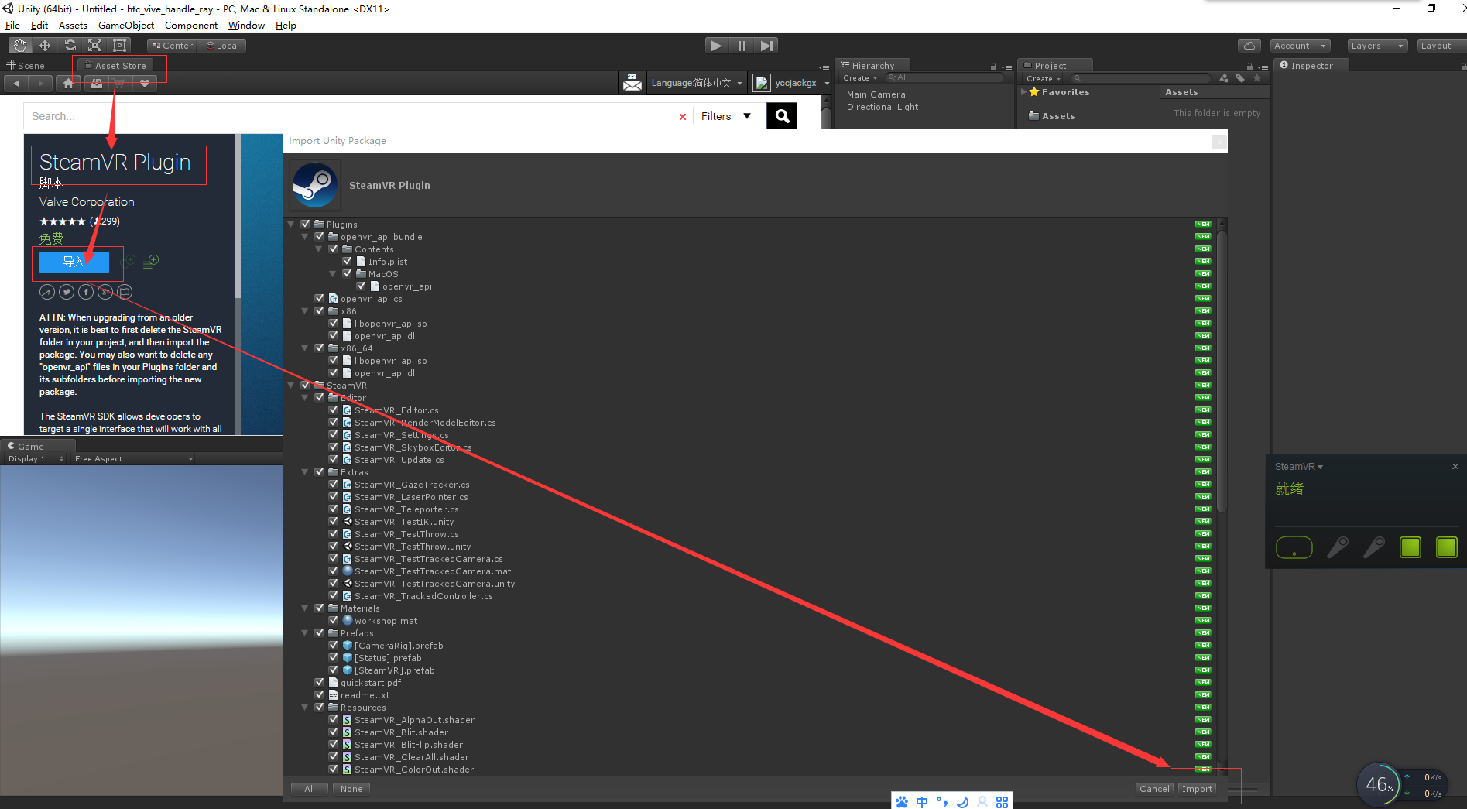Viewport: 1467px width, 809px height.
Task: Open Asset Store messages envelope icon
Action: point(632,82)
